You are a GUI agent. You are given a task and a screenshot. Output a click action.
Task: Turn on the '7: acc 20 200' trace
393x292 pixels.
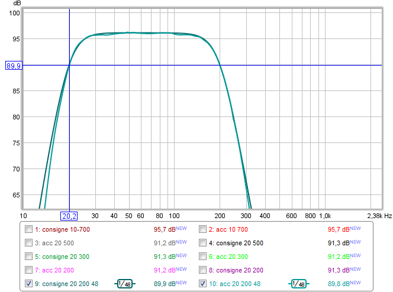29,270
